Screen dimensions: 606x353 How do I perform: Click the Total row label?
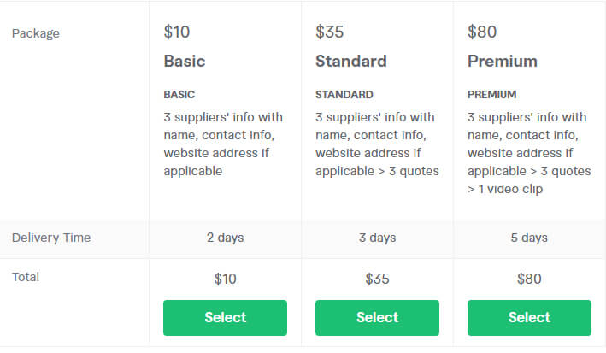tap(26, 277)
